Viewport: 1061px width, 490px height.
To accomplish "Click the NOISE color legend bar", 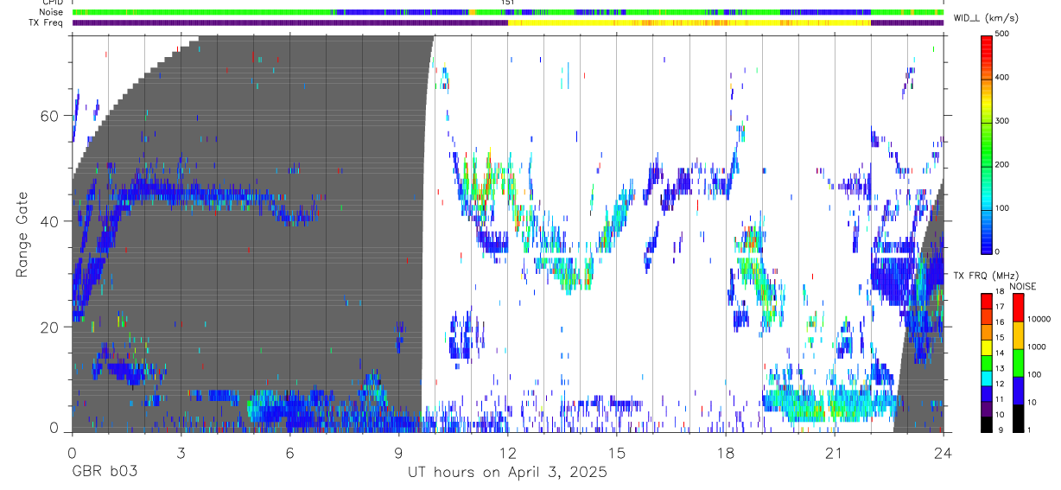I will [1018, 362].
